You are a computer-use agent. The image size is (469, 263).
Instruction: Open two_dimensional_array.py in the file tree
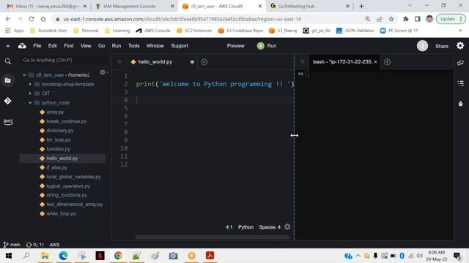tap(74, 205)
